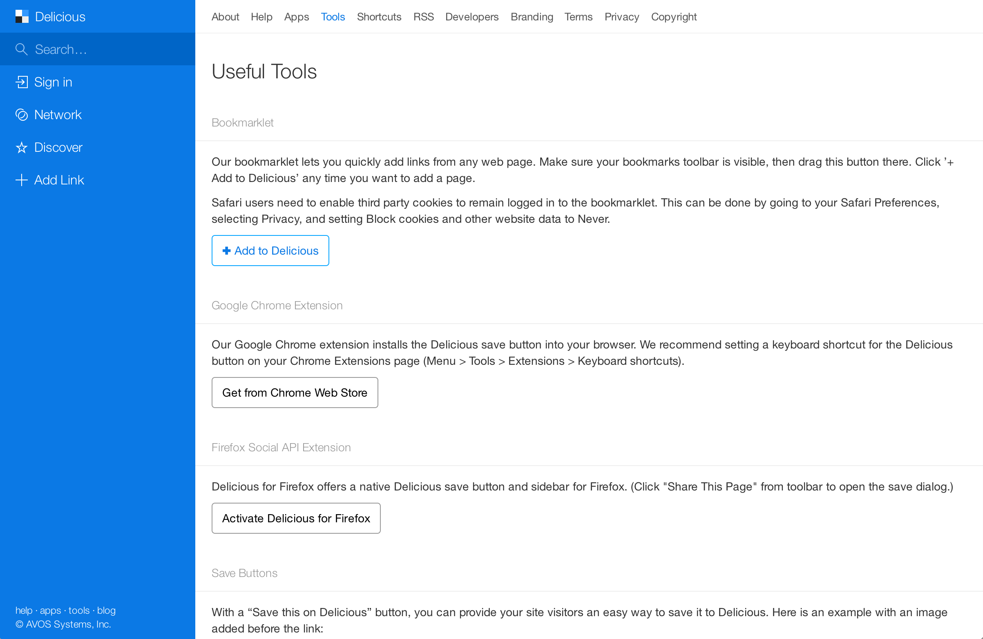
Task: Click the About menu item
Action: click(226, 16)
